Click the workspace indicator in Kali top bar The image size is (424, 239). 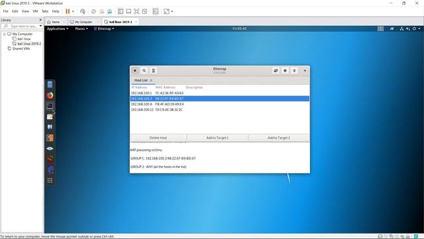380,29
